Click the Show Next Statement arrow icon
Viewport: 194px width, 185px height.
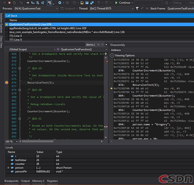pyautogui.click(x=27, y=3)
